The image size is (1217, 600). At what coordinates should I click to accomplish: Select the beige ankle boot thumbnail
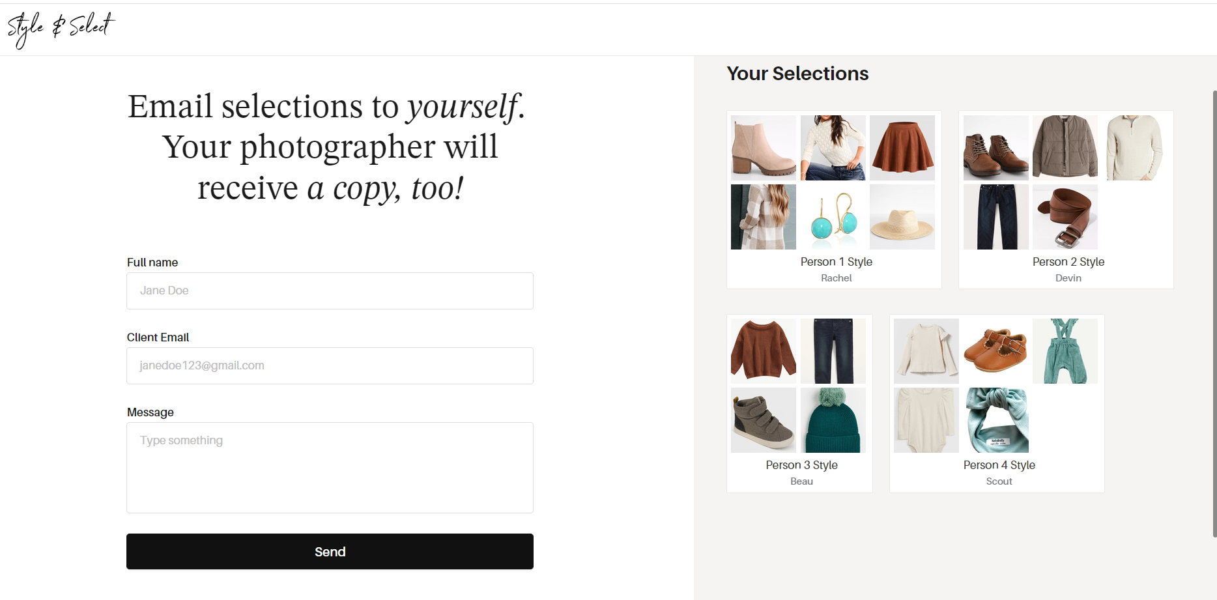[764, 148]
